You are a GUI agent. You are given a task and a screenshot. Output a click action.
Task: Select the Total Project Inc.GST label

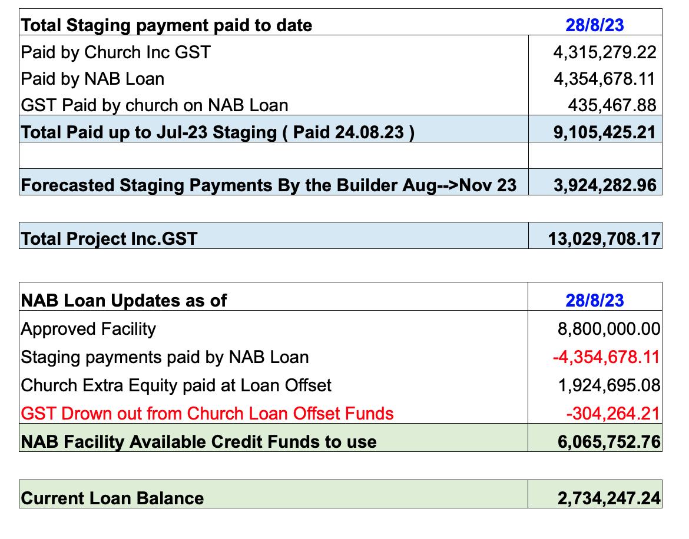pos(109,239)
